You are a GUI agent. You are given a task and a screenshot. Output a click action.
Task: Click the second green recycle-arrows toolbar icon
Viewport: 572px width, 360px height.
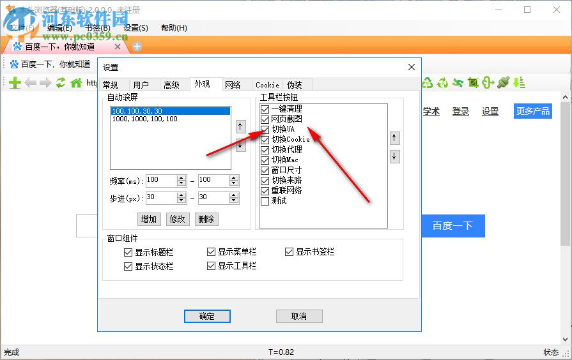point(442,83)
